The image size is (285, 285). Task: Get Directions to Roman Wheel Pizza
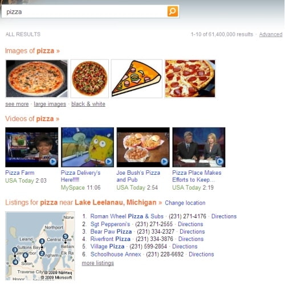tap(224, 216)
